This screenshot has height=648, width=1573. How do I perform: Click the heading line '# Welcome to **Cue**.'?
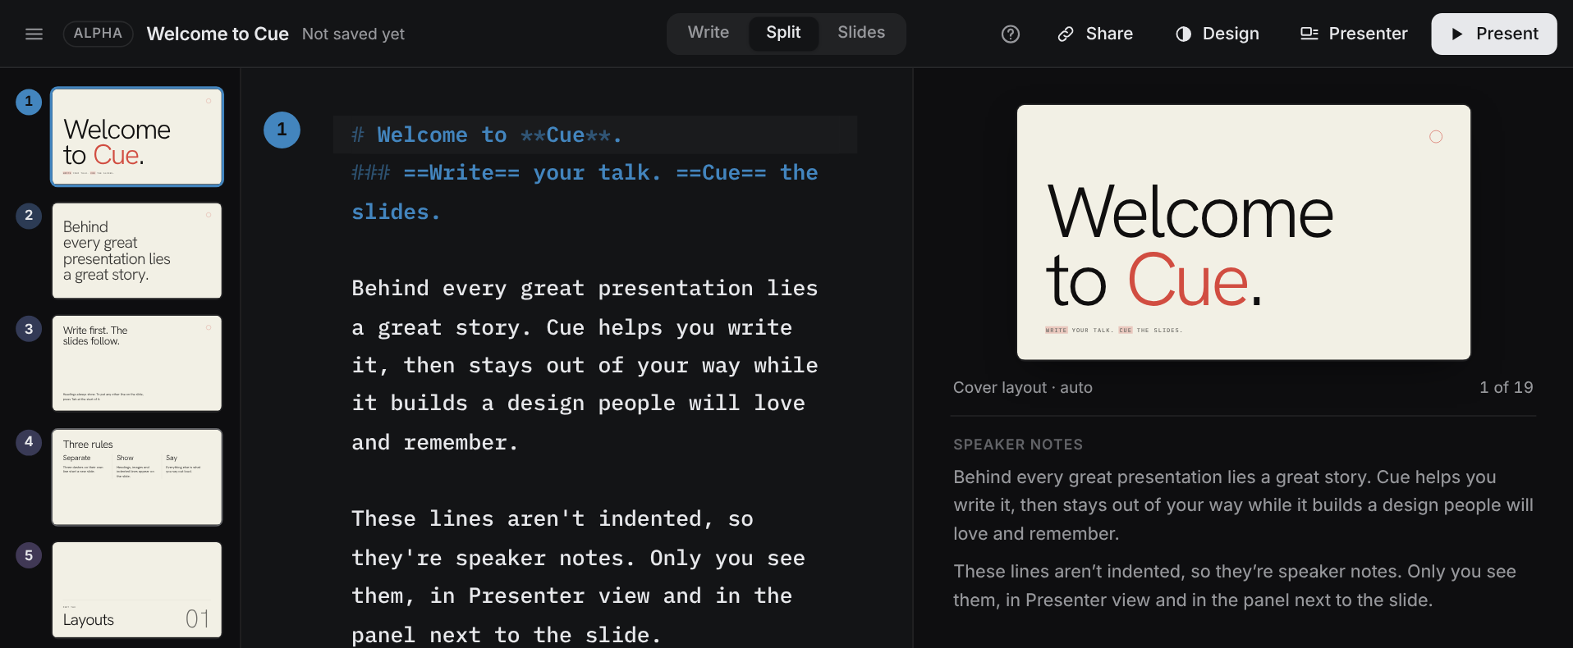coord(595,135)
